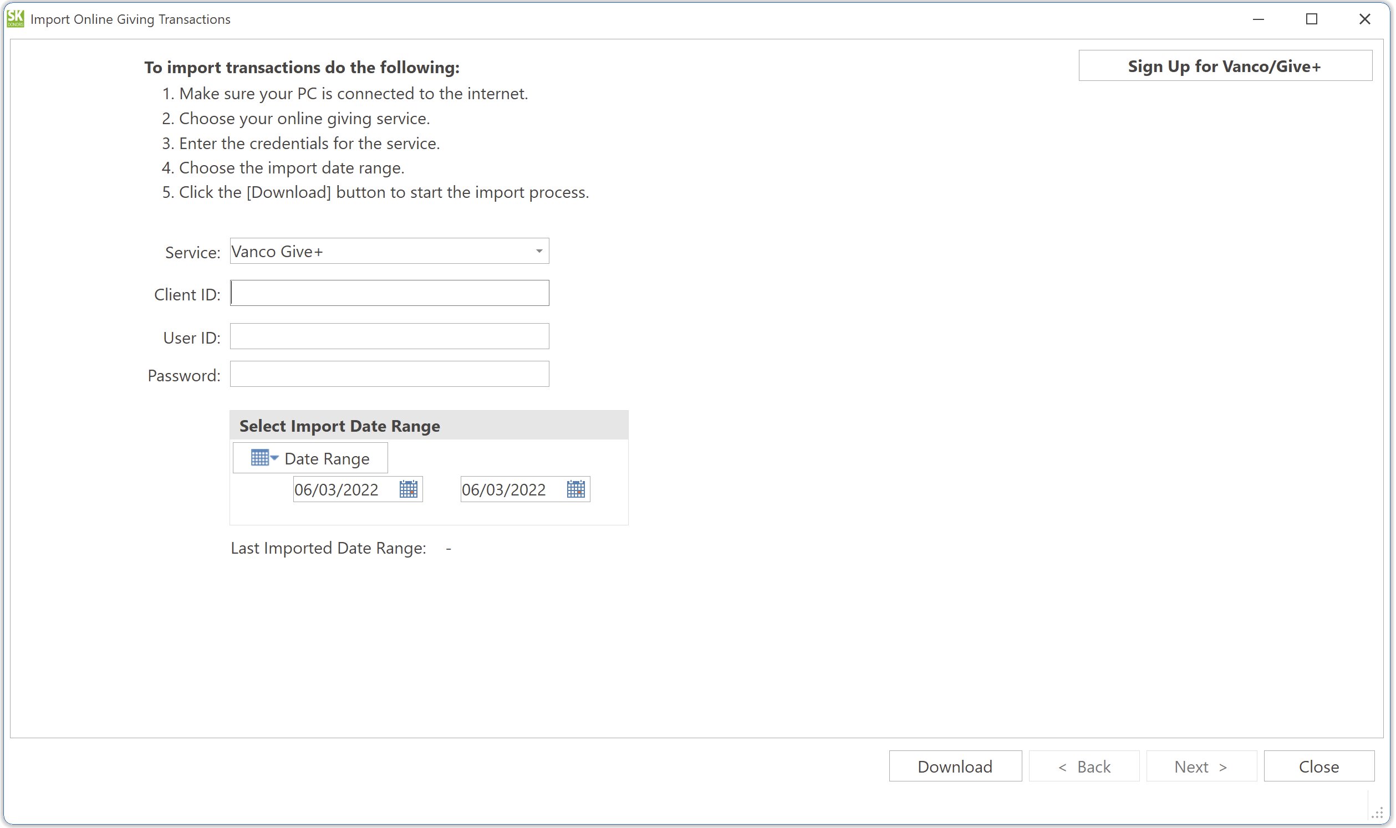Open the start date calendar picker icon
Image resolution: width=1396 pixels, height=828 pixels.
click(x=408, y=489)
